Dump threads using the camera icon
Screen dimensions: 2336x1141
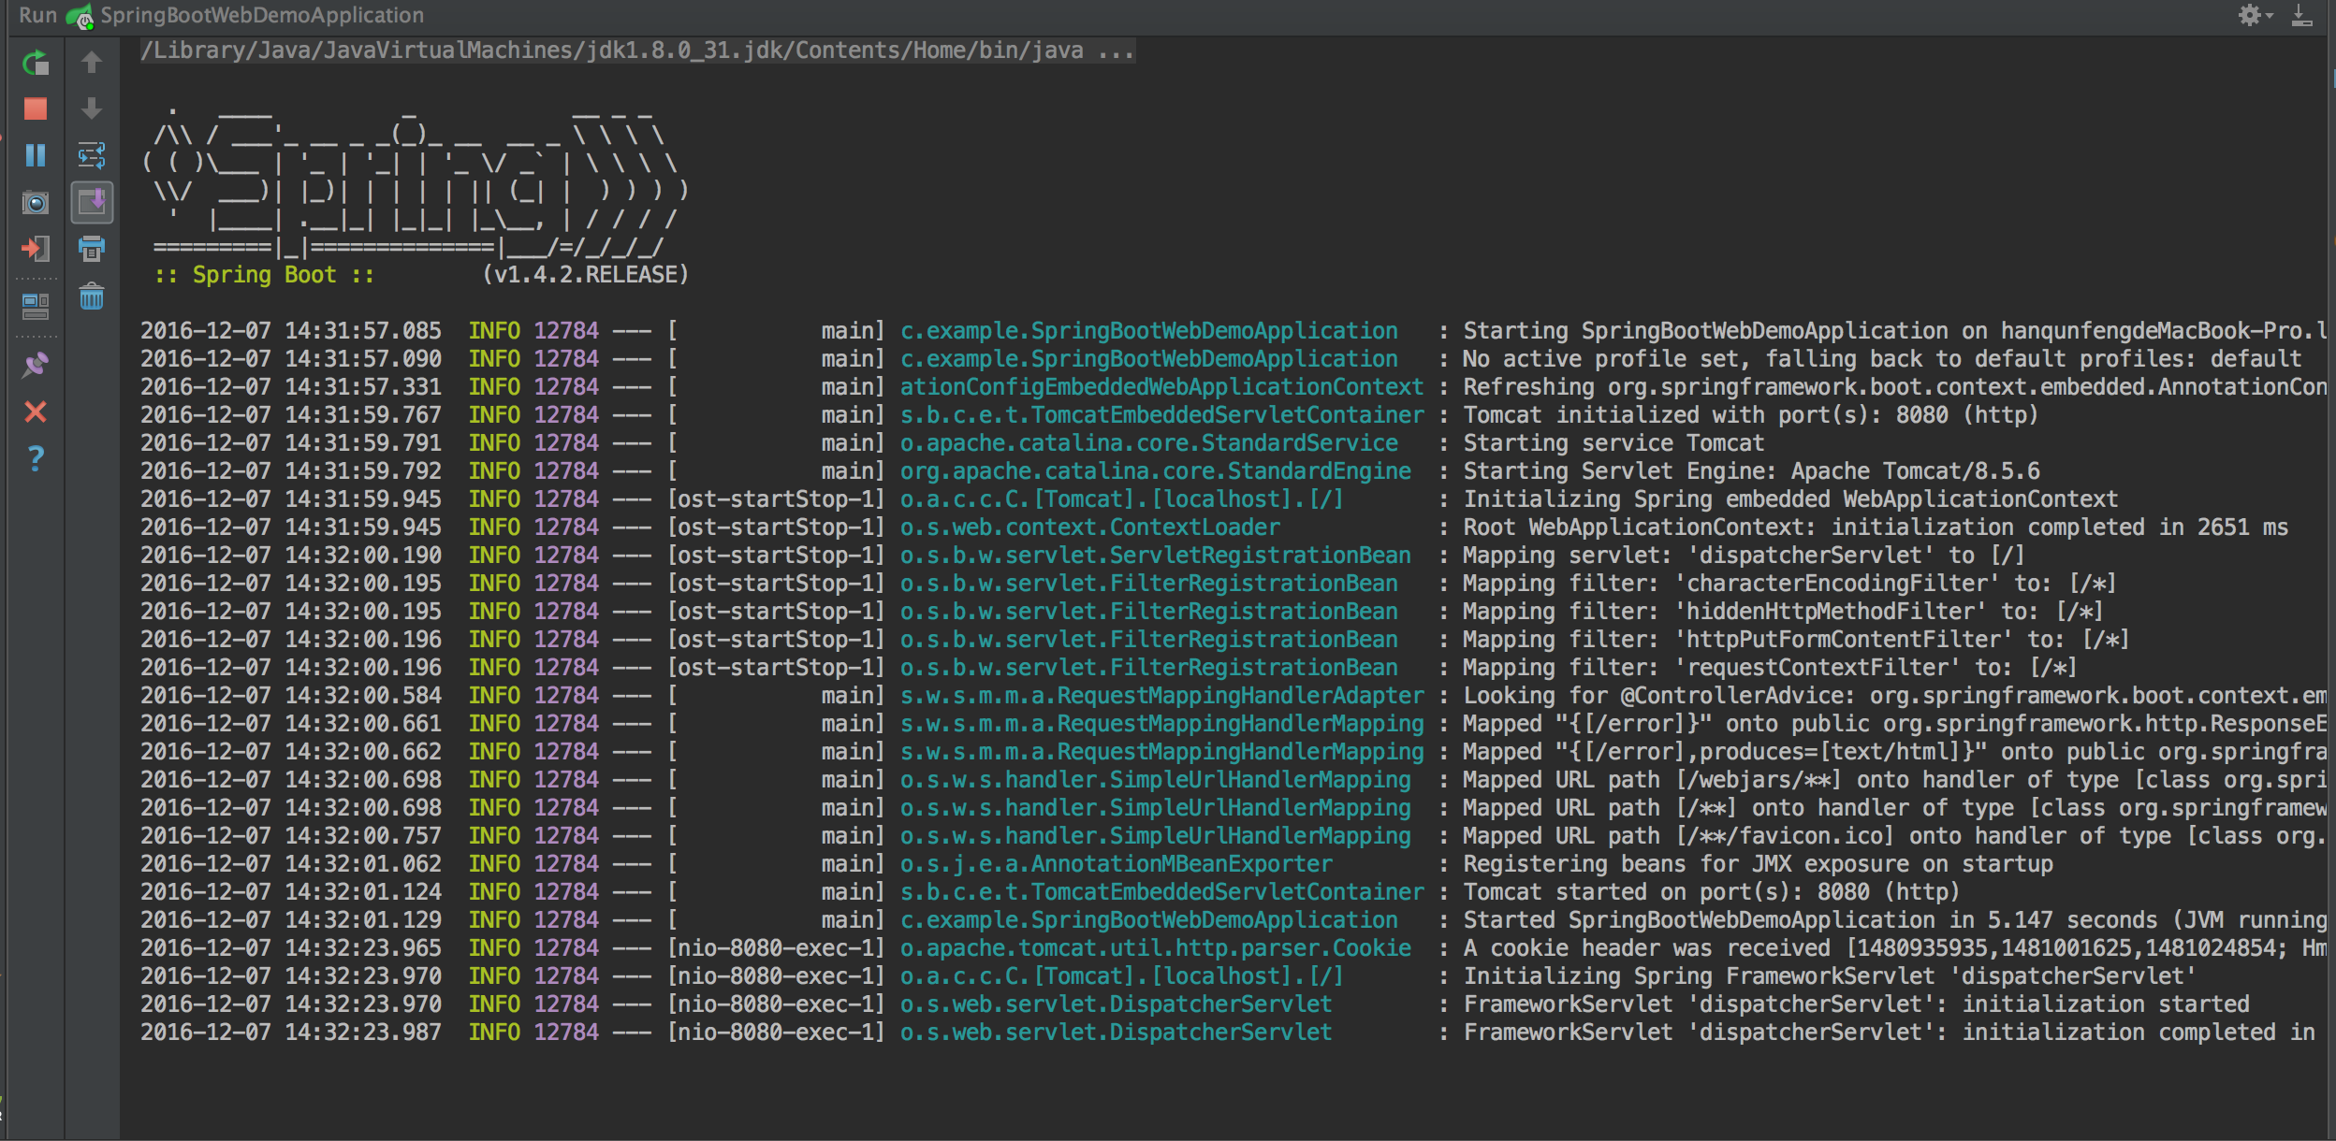36,202
